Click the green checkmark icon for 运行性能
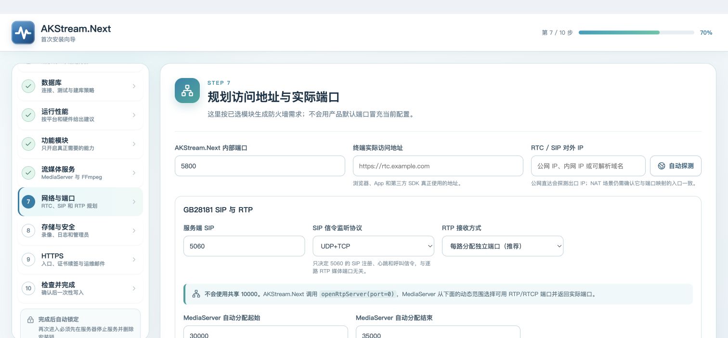Image resolution: width=728 pixels, height=338 pixels. click(28, 115)
